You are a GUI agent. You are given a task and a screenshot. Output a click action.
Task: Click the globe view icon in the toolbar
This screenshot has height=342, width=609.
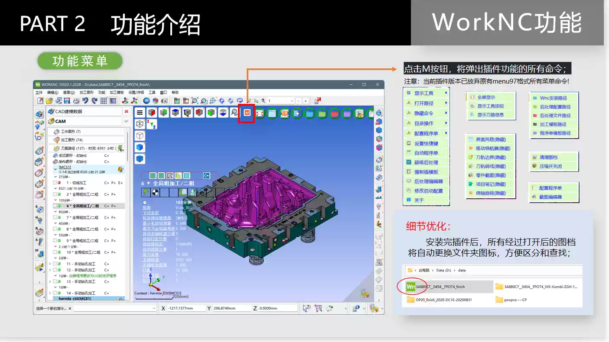[x=147, y=101]
